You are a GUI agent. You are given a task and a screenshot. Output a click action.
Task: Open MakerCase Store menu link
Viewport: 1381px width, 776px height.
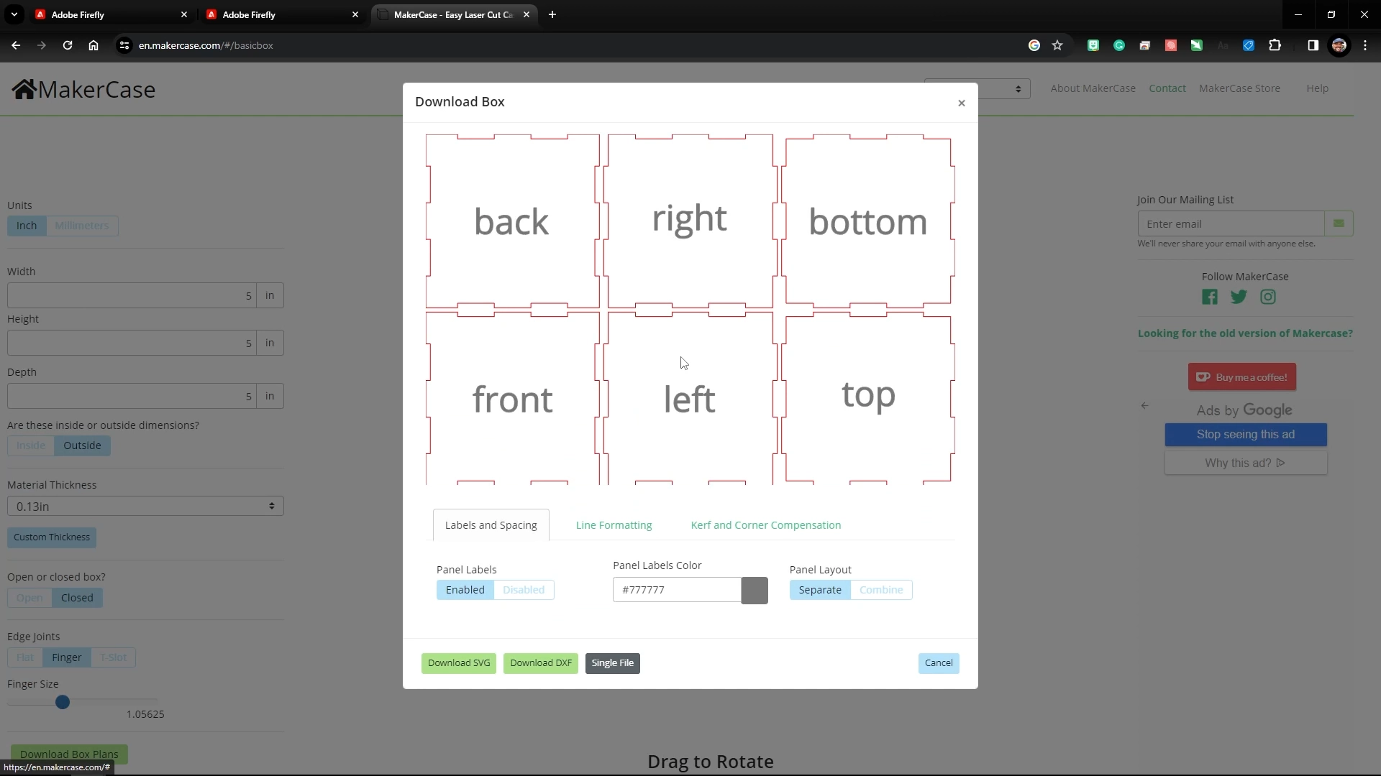tap(1239, 88)
